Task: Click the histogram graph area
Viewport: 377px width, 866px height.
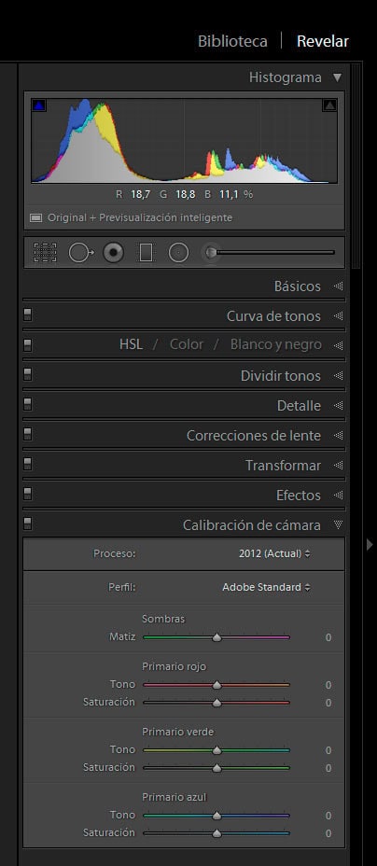Action: (x=185, y=140)
